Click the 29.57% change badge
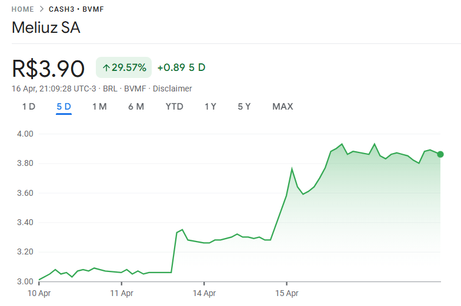Viewport: 461px width, 306px height. point(124,68)
